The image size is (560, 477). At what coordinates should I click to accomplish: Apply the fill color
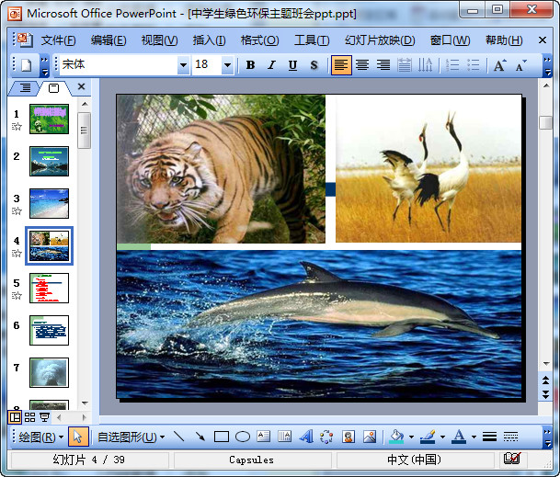click(396, 437)
